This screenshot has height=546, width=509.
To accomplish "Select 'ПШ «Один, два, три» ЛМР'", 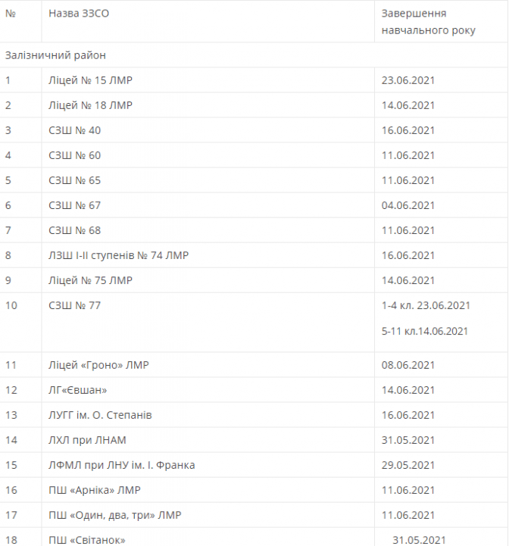I will 114,515.
